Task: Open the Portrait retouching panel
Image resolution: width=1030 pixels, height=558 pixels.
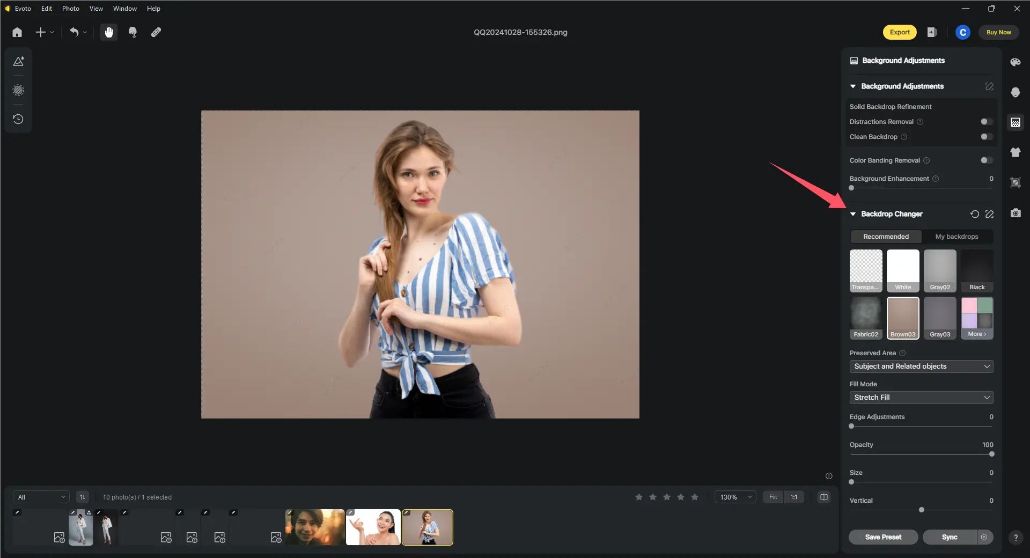Action: [x=1016, y=92]
